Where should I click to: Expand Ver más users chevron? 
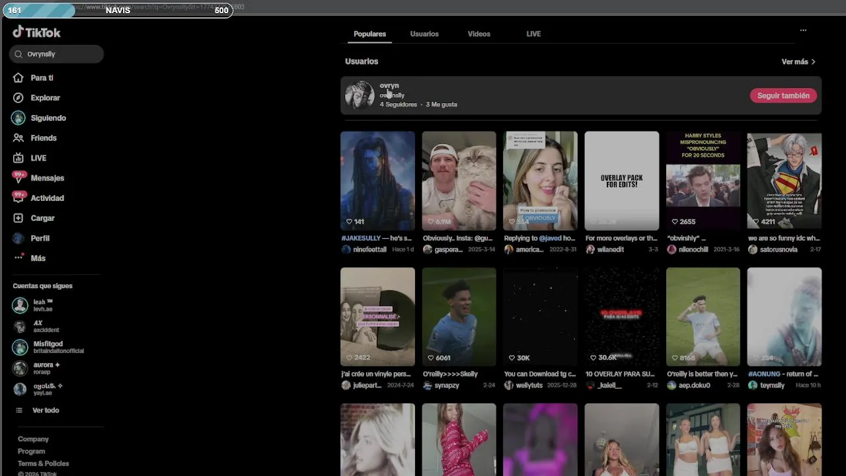coord(813,62)
